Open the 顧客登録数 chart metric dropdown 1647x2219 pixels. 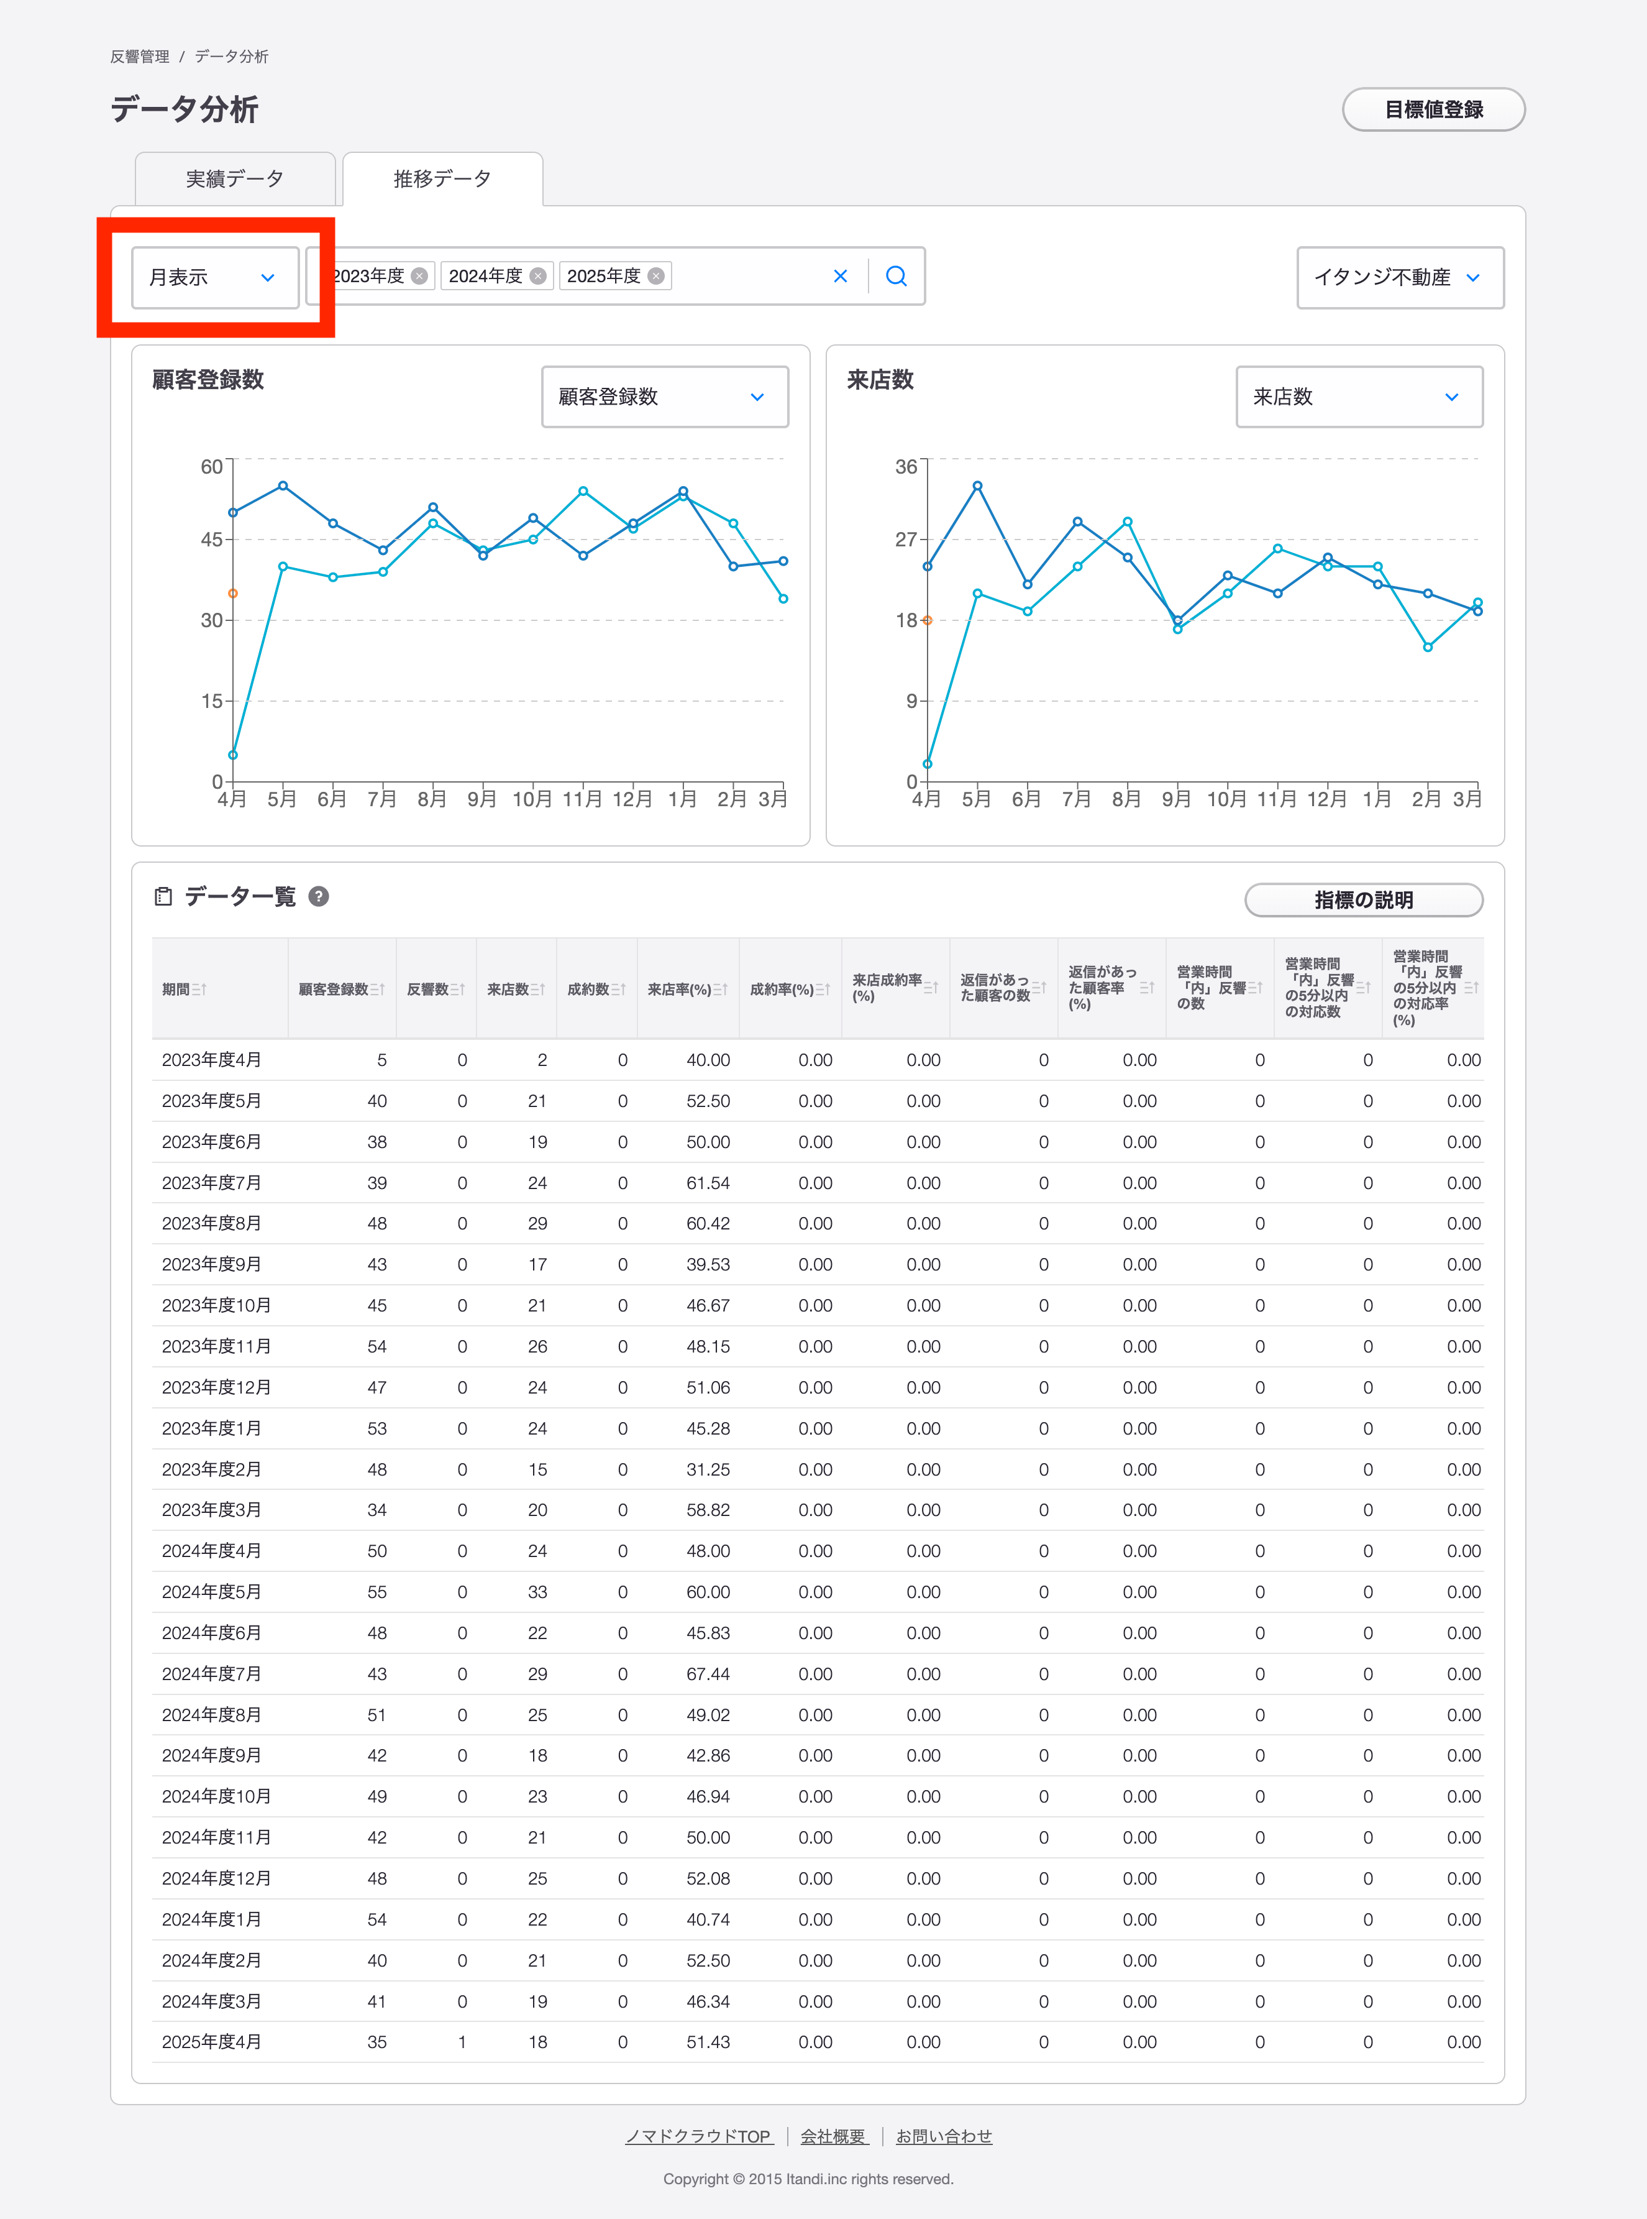[665, 397]
